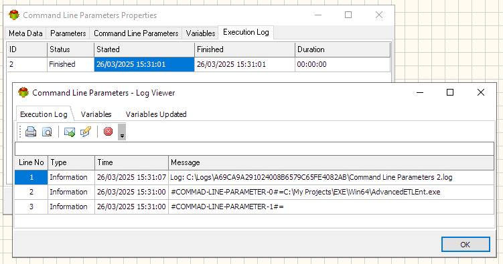Select Execution Log tab in Log Viewer
503x264 pixels.
44,114
